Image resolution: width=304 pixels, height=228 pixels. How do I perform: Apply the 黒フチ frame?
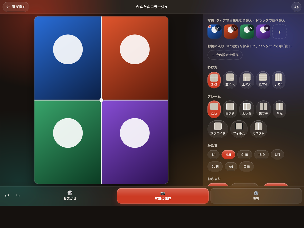263,109
